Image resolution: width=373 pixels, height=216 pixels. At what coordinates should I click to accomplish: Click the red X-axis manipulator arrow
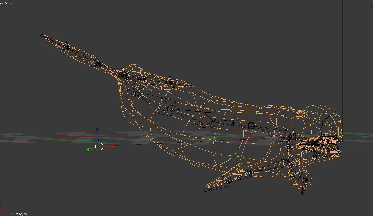click(x=113, y=146)
